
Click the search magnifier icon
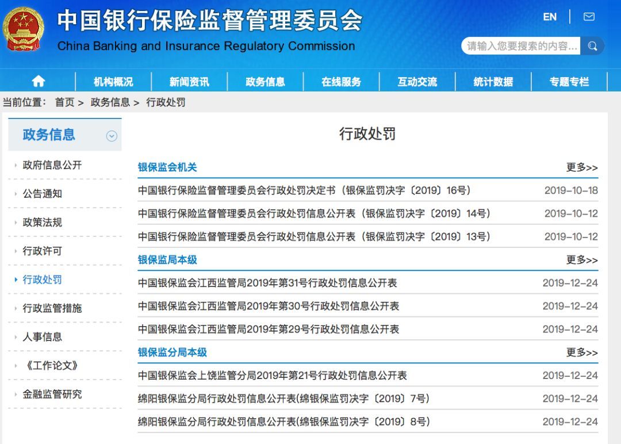[x=592, y=46]
